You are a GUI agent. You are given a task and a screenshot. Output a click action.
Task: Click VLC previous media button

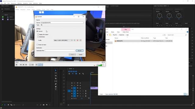click(21, 64)
